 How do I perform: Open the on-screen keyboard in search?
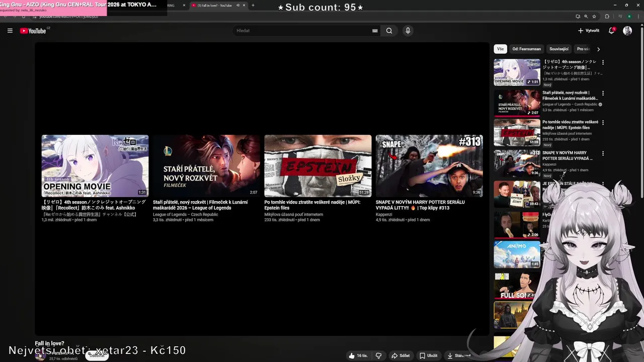click(x=375, y=31)
